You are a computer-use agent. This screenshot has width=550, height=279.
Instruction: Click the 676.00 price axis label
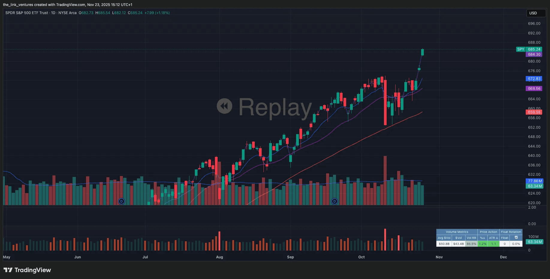pyautogui.click(x=534, y=71)
